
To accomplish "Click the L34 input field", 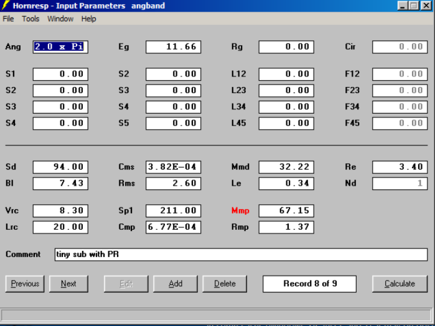I will coord(286,107).
